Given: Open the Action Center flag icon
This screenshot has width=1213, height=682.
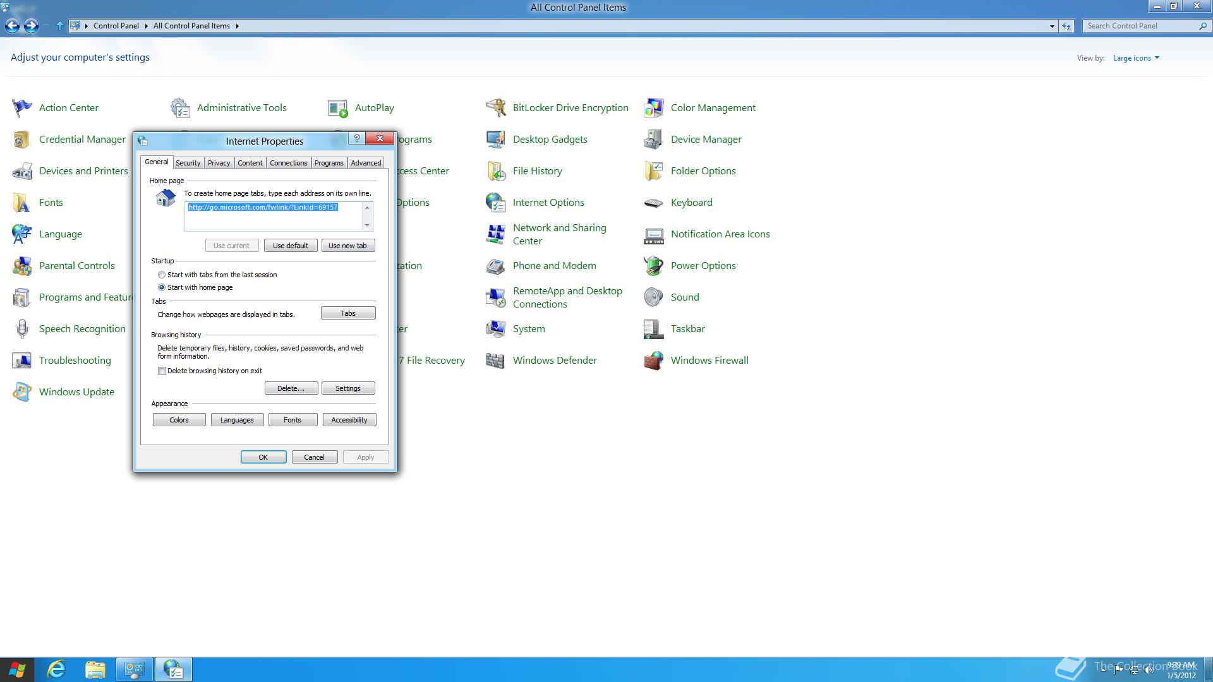Looking at the screenshot, I should coord(22,108).
